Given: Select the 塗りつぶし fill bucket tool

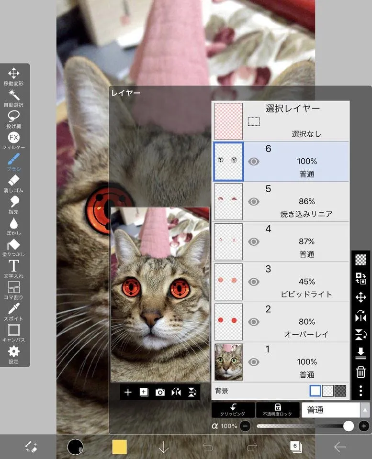Looking at the screenshot, I should tap(13, 248).
